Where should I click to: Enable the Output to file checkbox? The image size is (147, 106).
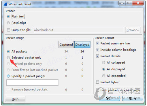click(x=8, y=30)
